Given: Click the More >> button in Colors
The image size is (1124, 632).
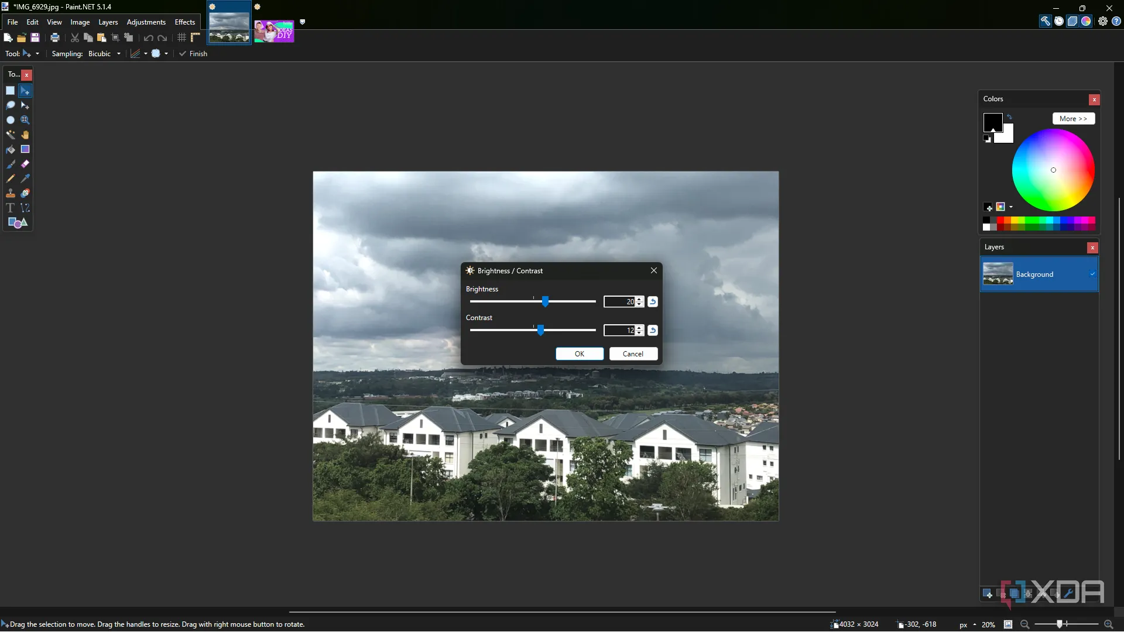Looking at the screenshot, I should point(1073,118).
